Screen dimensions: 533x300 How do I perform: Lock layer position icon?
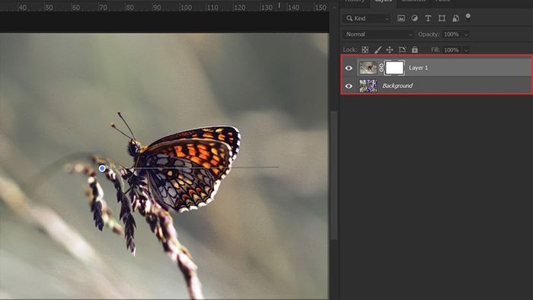pos(390,50)
